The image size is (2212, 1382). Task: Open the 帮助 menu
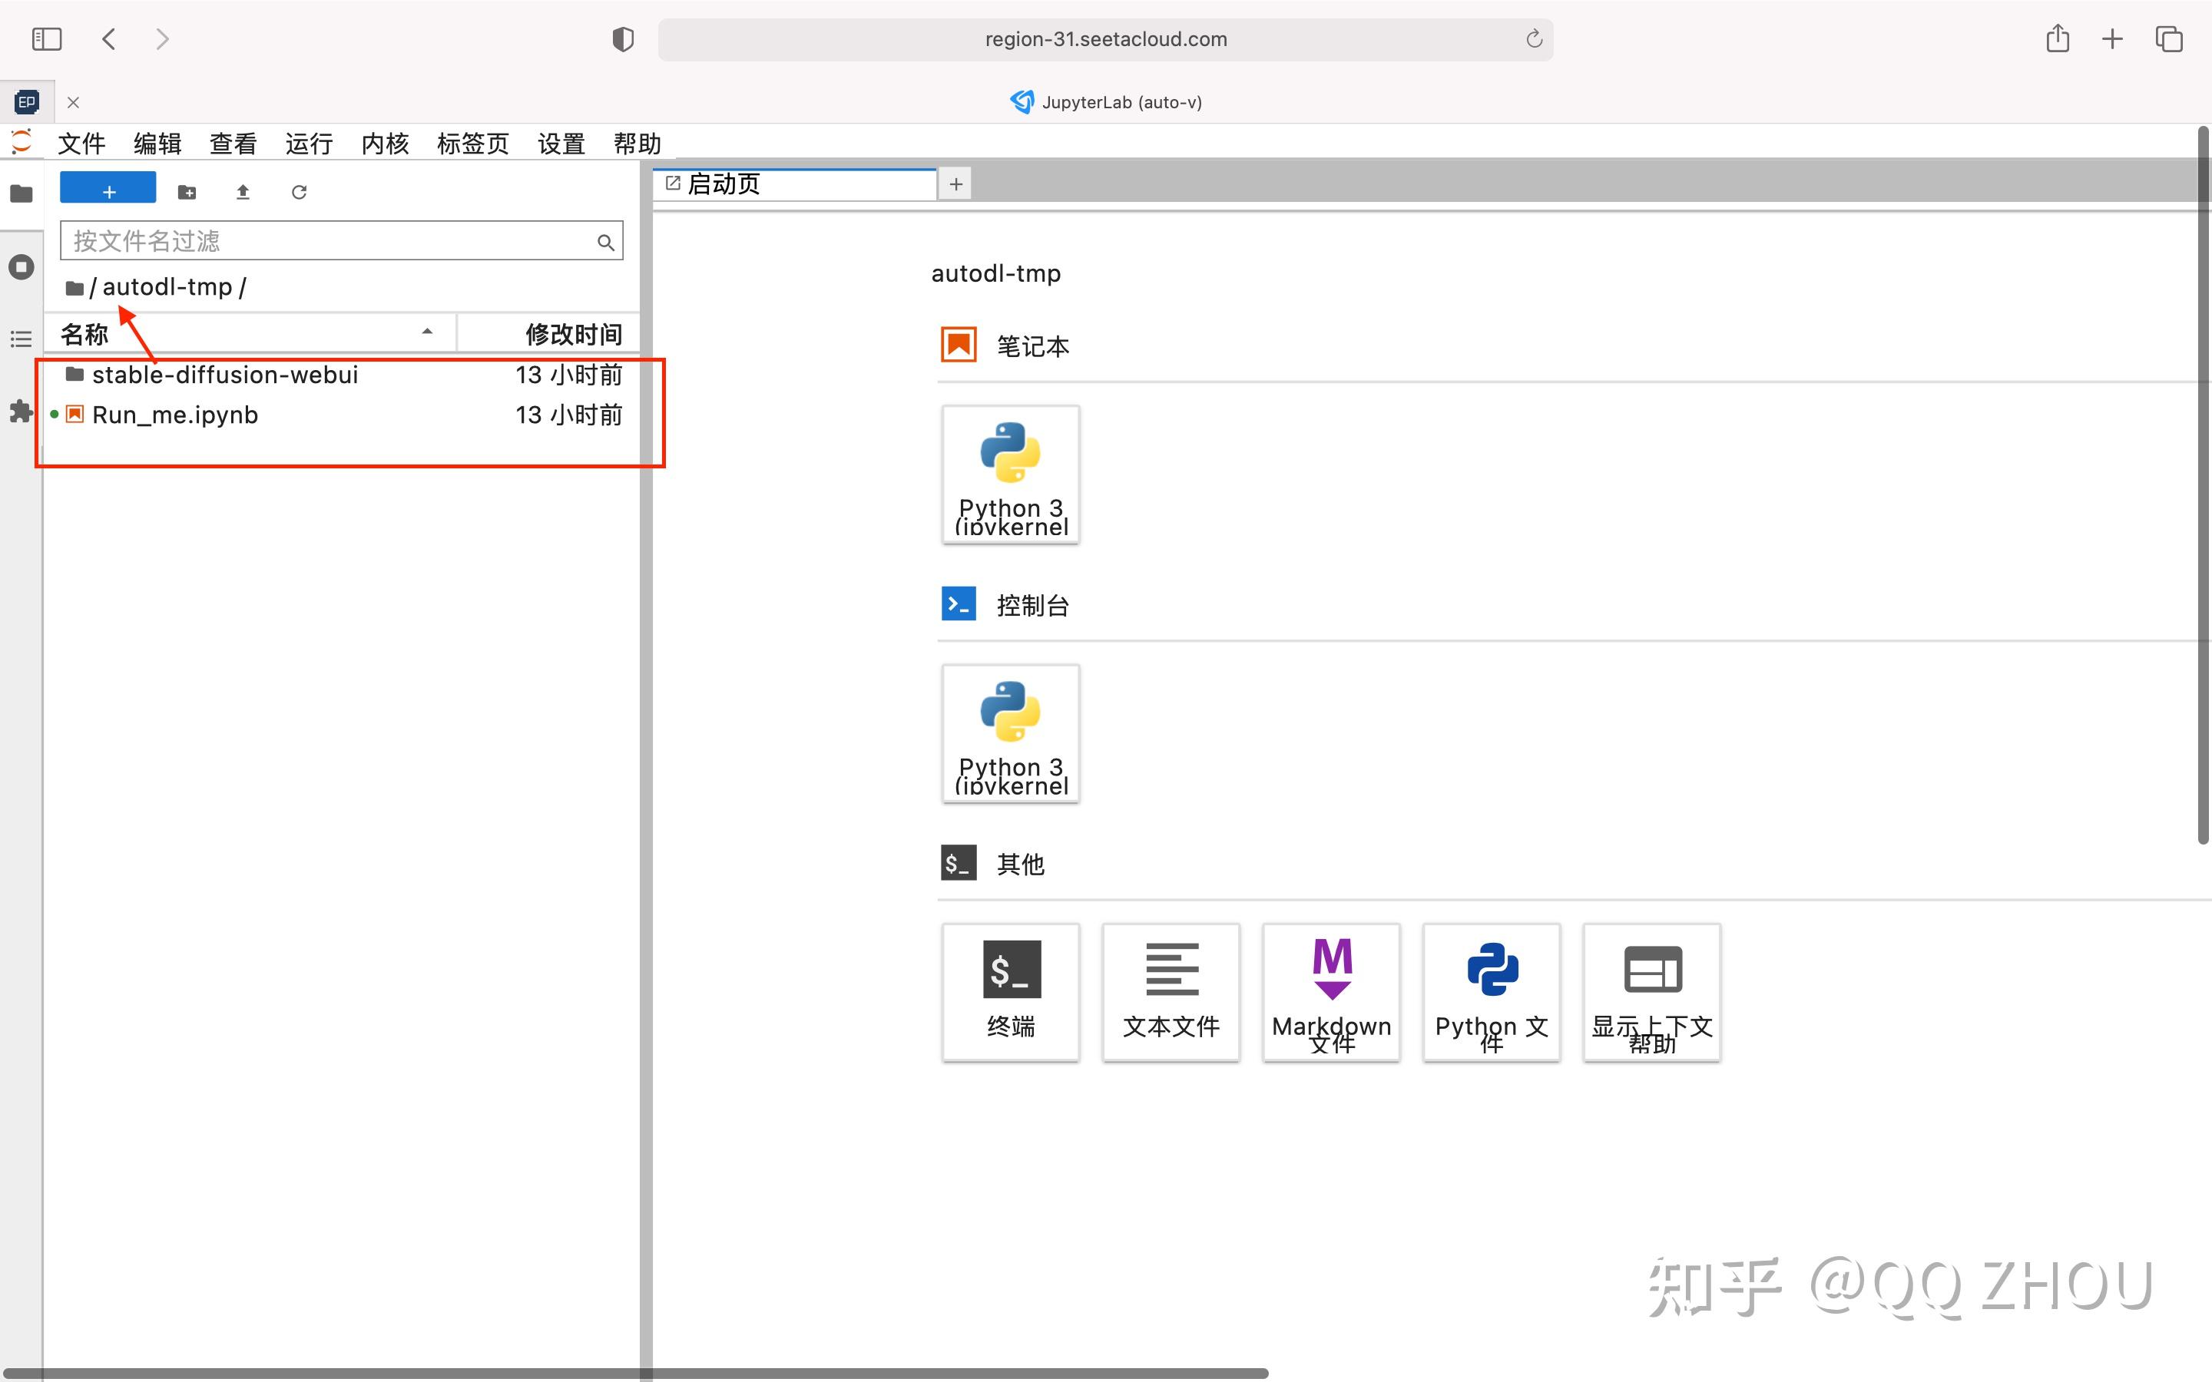pyautogui.click(x=637, y=144)
